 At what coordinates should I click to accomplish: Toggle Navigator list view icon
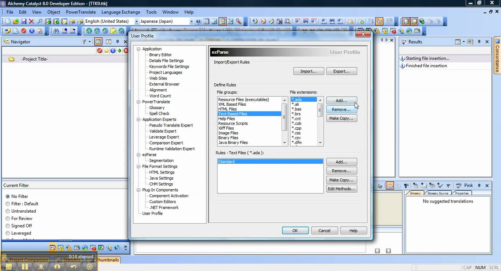click(x=98, y=42)
